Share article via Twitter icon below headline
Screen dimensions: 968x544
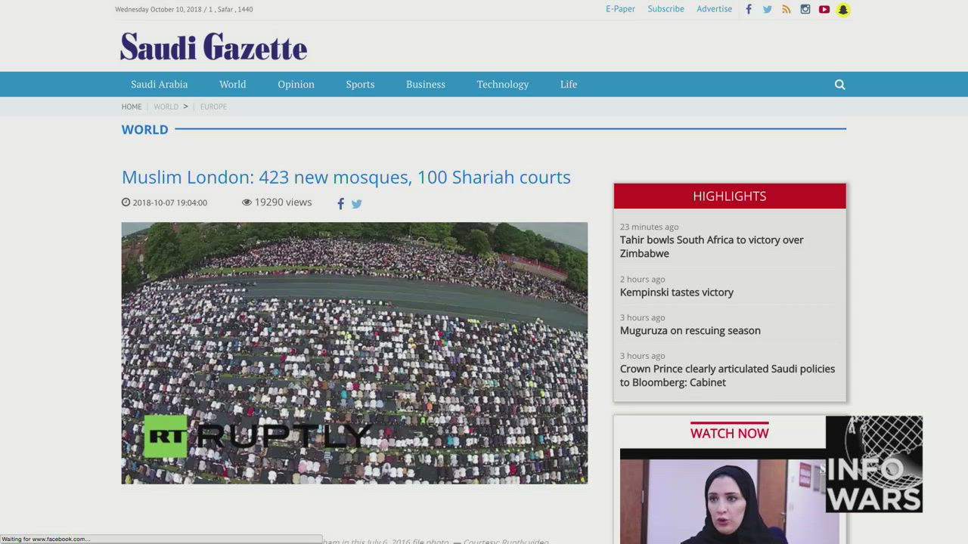coord(357,203)
